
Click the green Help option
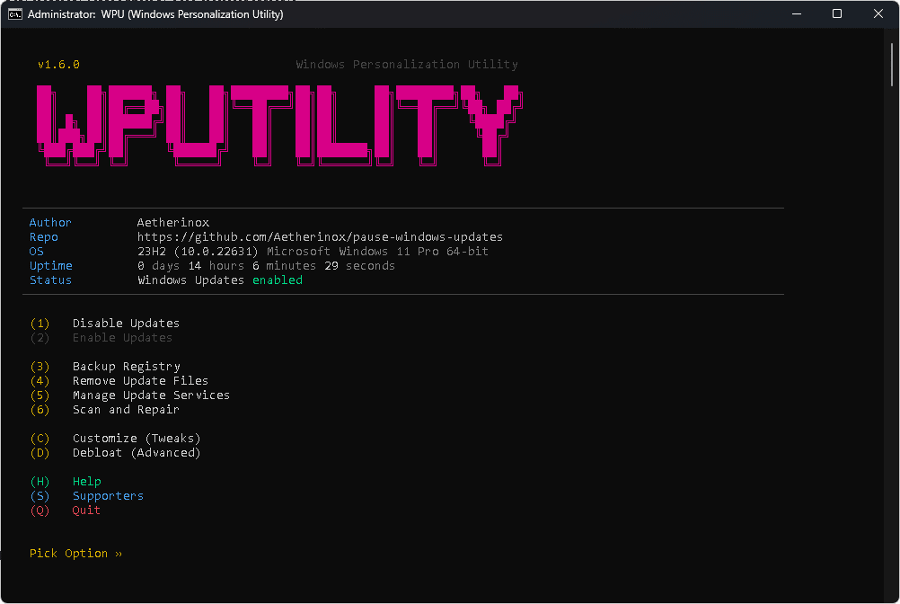coord(87,482)
